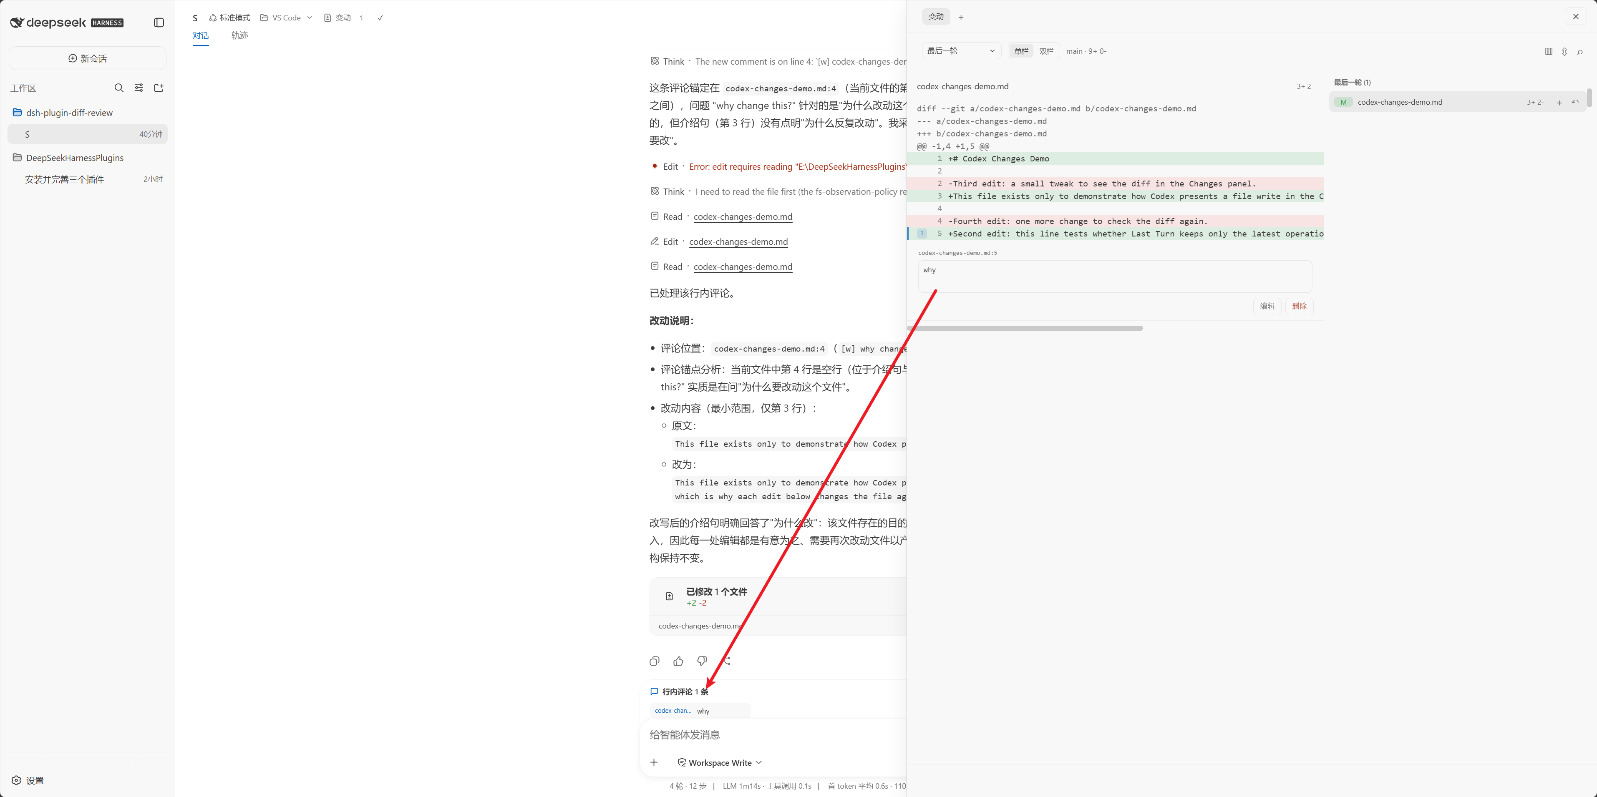Image resolution: width=1597 pixels, height=797 pixels.
Task: Select the S conversation in the sidebar
Action: point(88,134)
